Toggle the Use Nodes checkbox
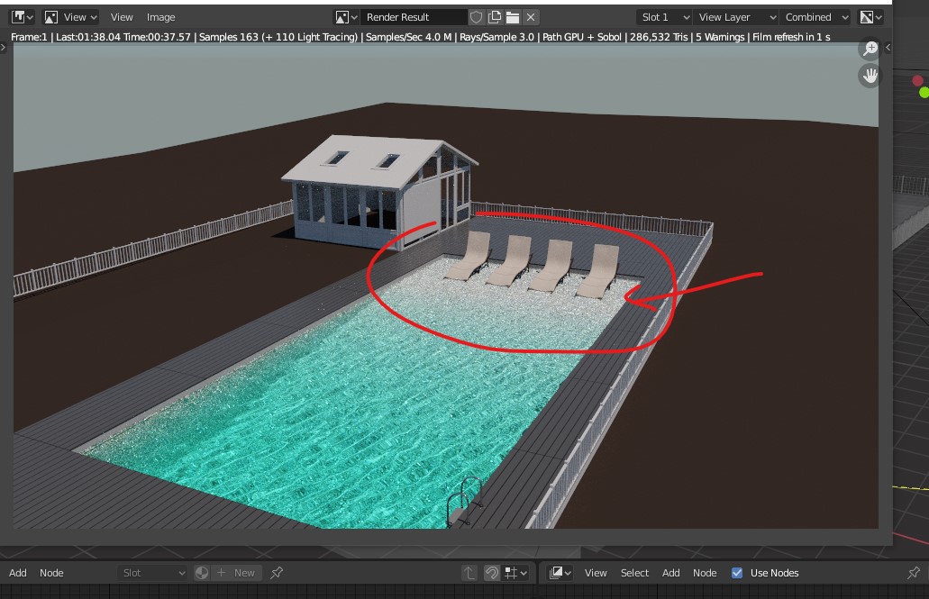Viewport: 929px width, 599px height. pyautogui.click(x=737, y=573)
